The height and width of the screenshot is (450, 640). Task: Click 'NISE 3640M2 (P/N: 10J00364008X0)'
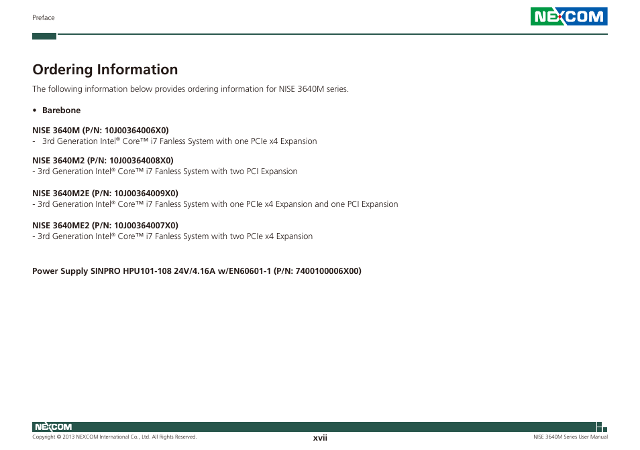[103, 161]
